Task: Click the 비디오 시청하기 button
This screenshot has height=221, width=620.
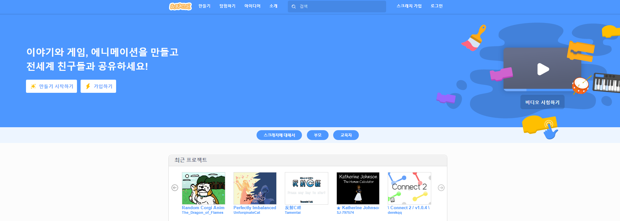Action: pos(542,102)
